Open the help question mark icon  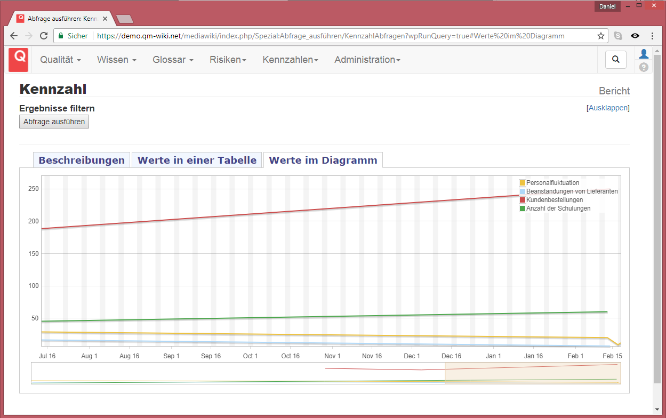tap(644, 67)
